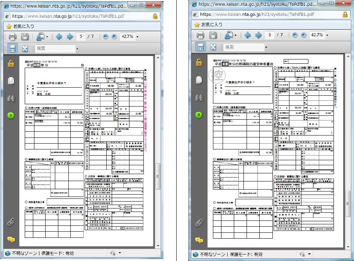
Task: Go to previous page in the left window
Action: tap(59, 37)
